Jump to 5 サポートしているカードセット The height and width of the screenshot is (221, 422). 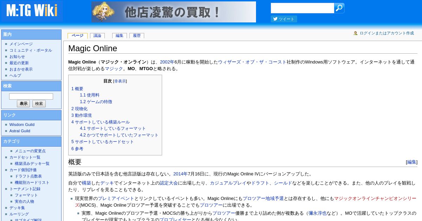tap(103, 142)
